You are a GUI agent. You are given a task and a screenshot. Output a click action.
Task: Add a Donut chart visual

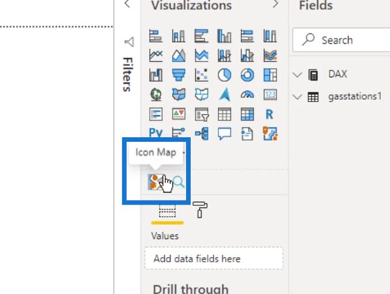point(247,75)
